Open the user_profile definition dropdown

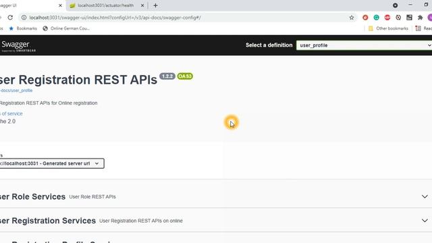point(364,45)
